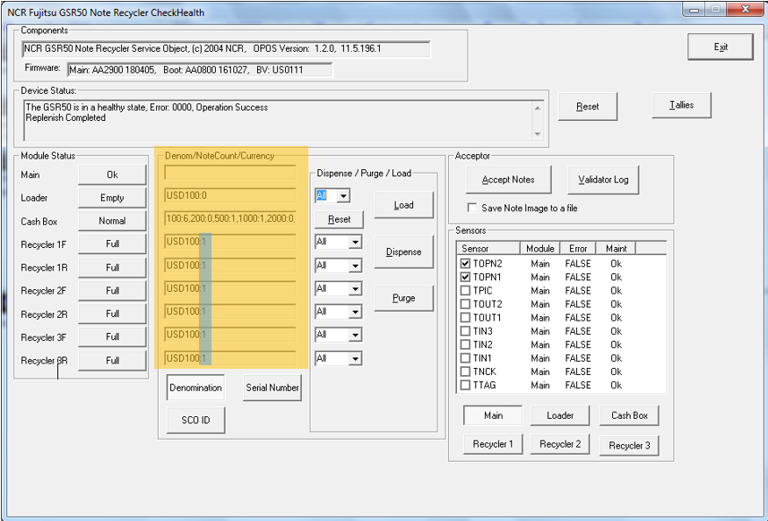Click the Cash Box Normal status button
The height and width of the screenshot is (521, 768).
pyautogui.click(x=112, y=220)
